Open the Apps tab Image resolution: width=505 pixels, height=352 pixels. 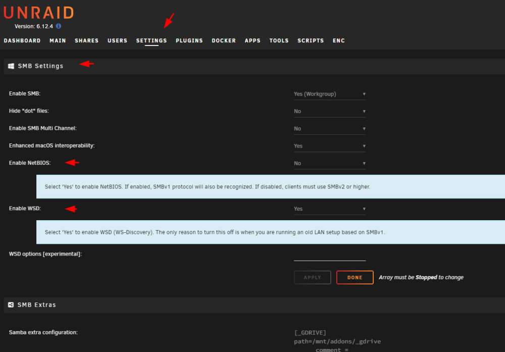252,40
